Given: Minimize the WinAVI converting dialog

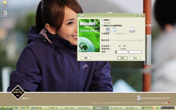Looking at the screenshot, I should click(137, 15).
